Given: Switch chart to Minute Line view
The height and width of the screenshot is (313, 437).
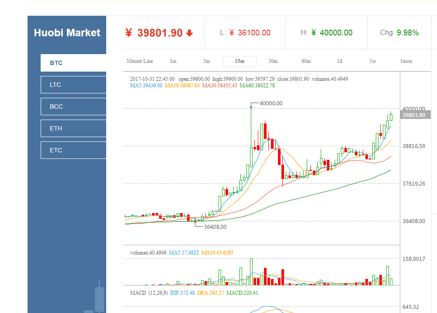Looking at the screenshot, I should tap(140, 61).
